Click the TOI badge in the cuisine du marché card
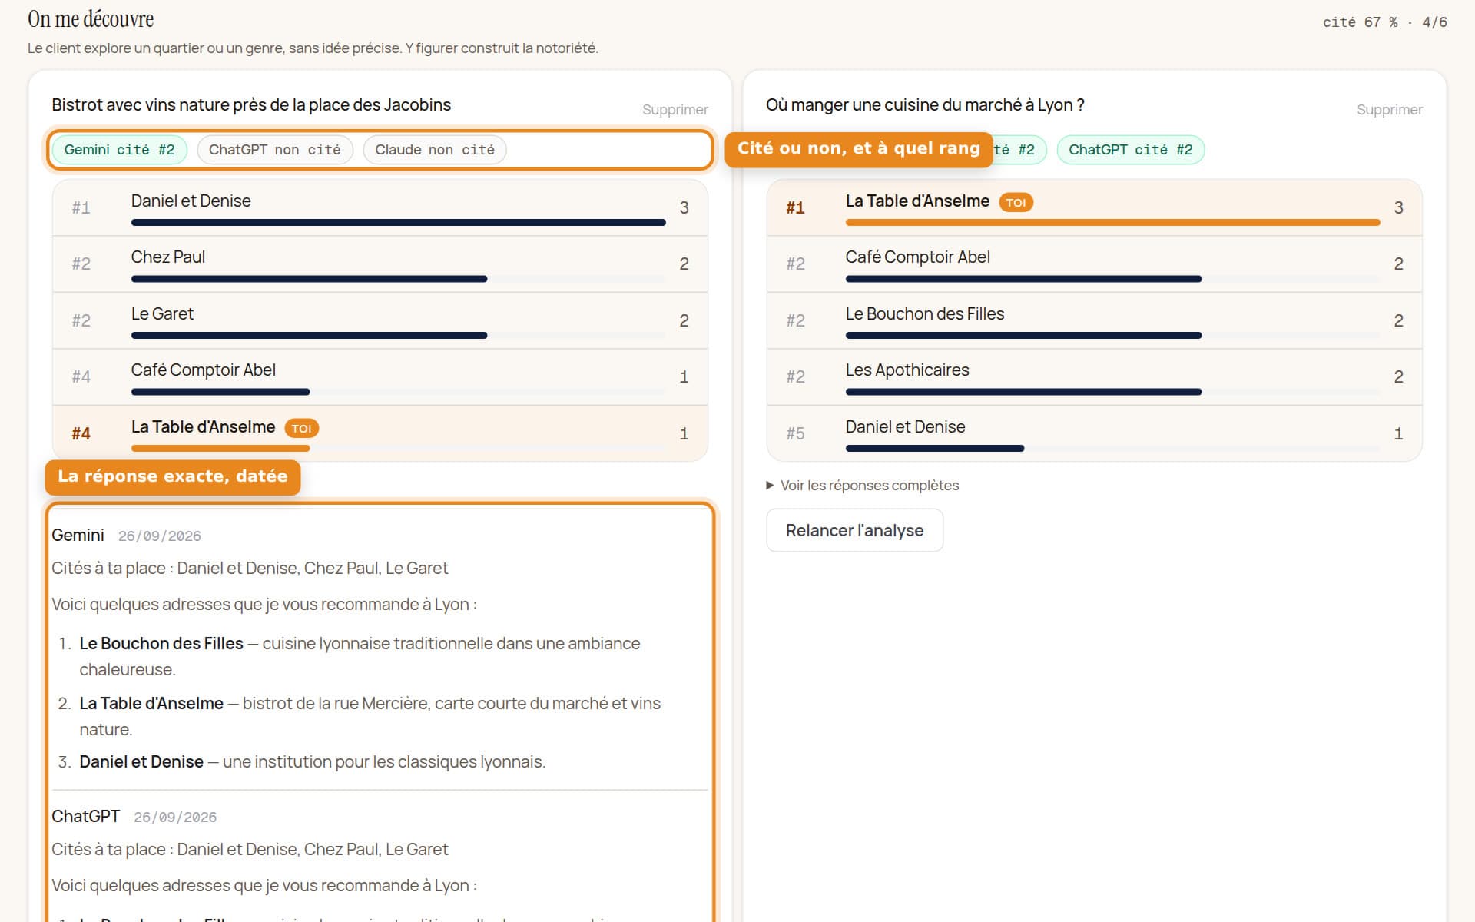The width and height of the screenshot is (1475, 922). tap(1016, 202)
